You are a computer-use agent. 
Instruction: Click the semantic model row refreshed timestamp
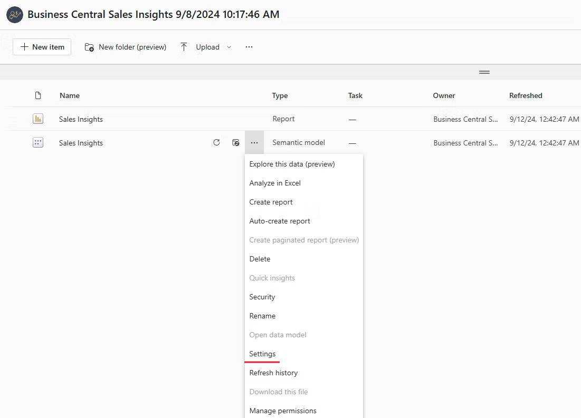pyautogui.click(x=544, y=143)
